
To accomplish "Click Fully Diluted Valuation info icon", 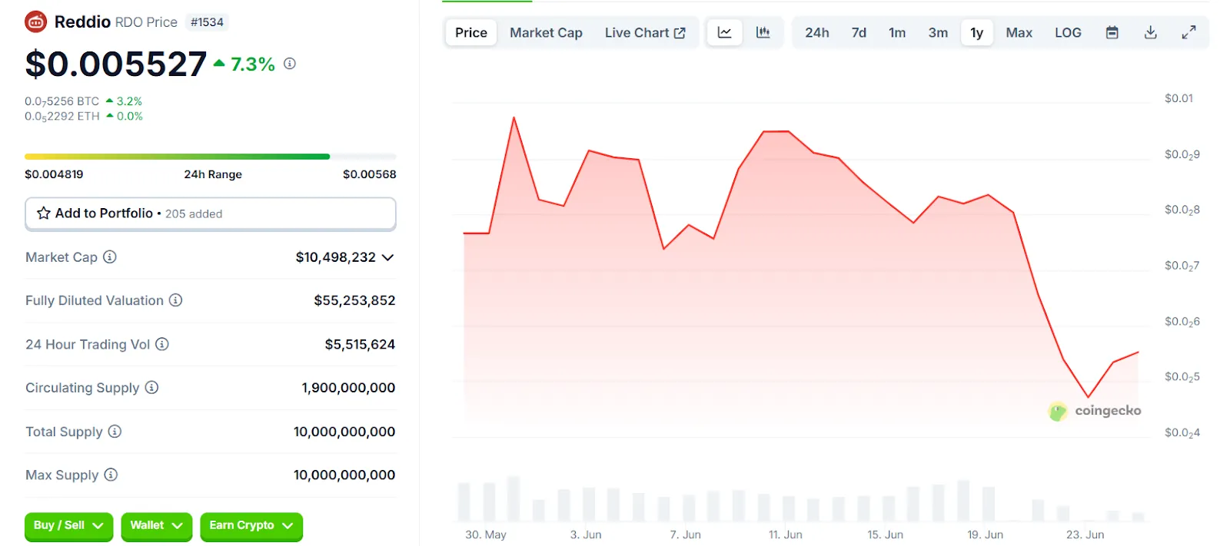I will (x=175, y=300).
